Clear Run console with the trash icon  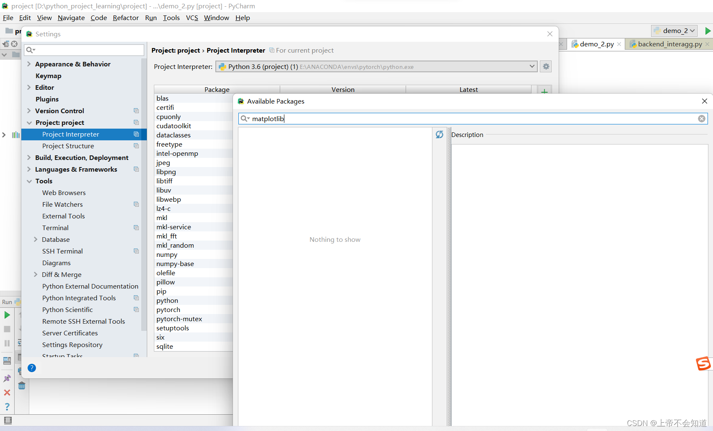[x=22, y=385]
